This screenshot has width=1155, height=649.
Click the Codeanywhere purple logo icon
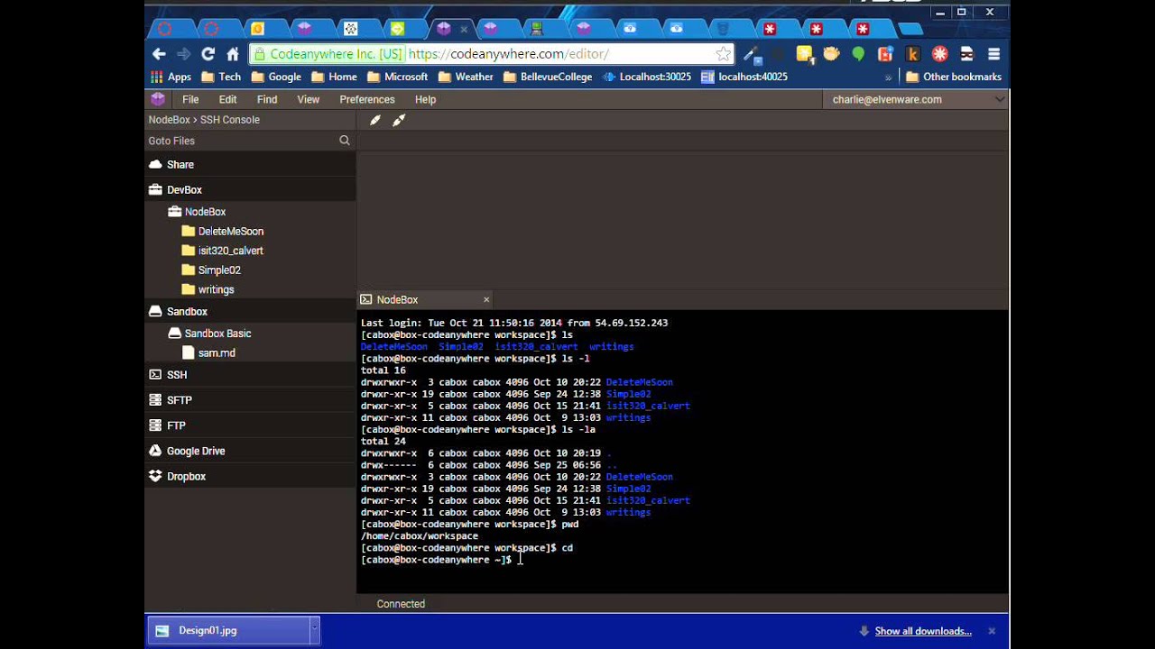[x=158, y=99]
